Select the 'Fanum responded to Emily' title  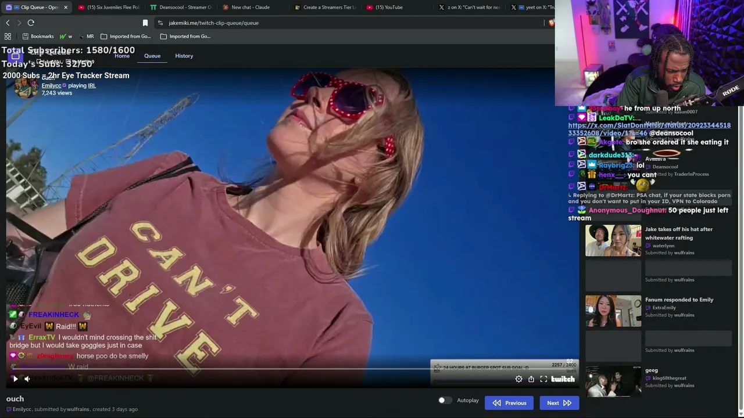pos(679,300)
